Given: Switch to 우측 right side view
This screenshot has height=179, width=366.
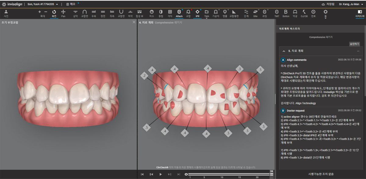Looking at the screenshot, I should [94, 13].
